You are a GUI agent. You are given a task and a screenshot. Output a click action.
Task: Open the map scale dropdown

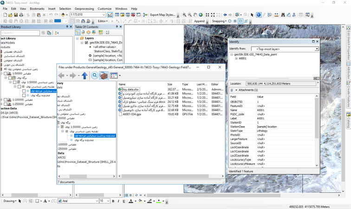click(104, 15)
